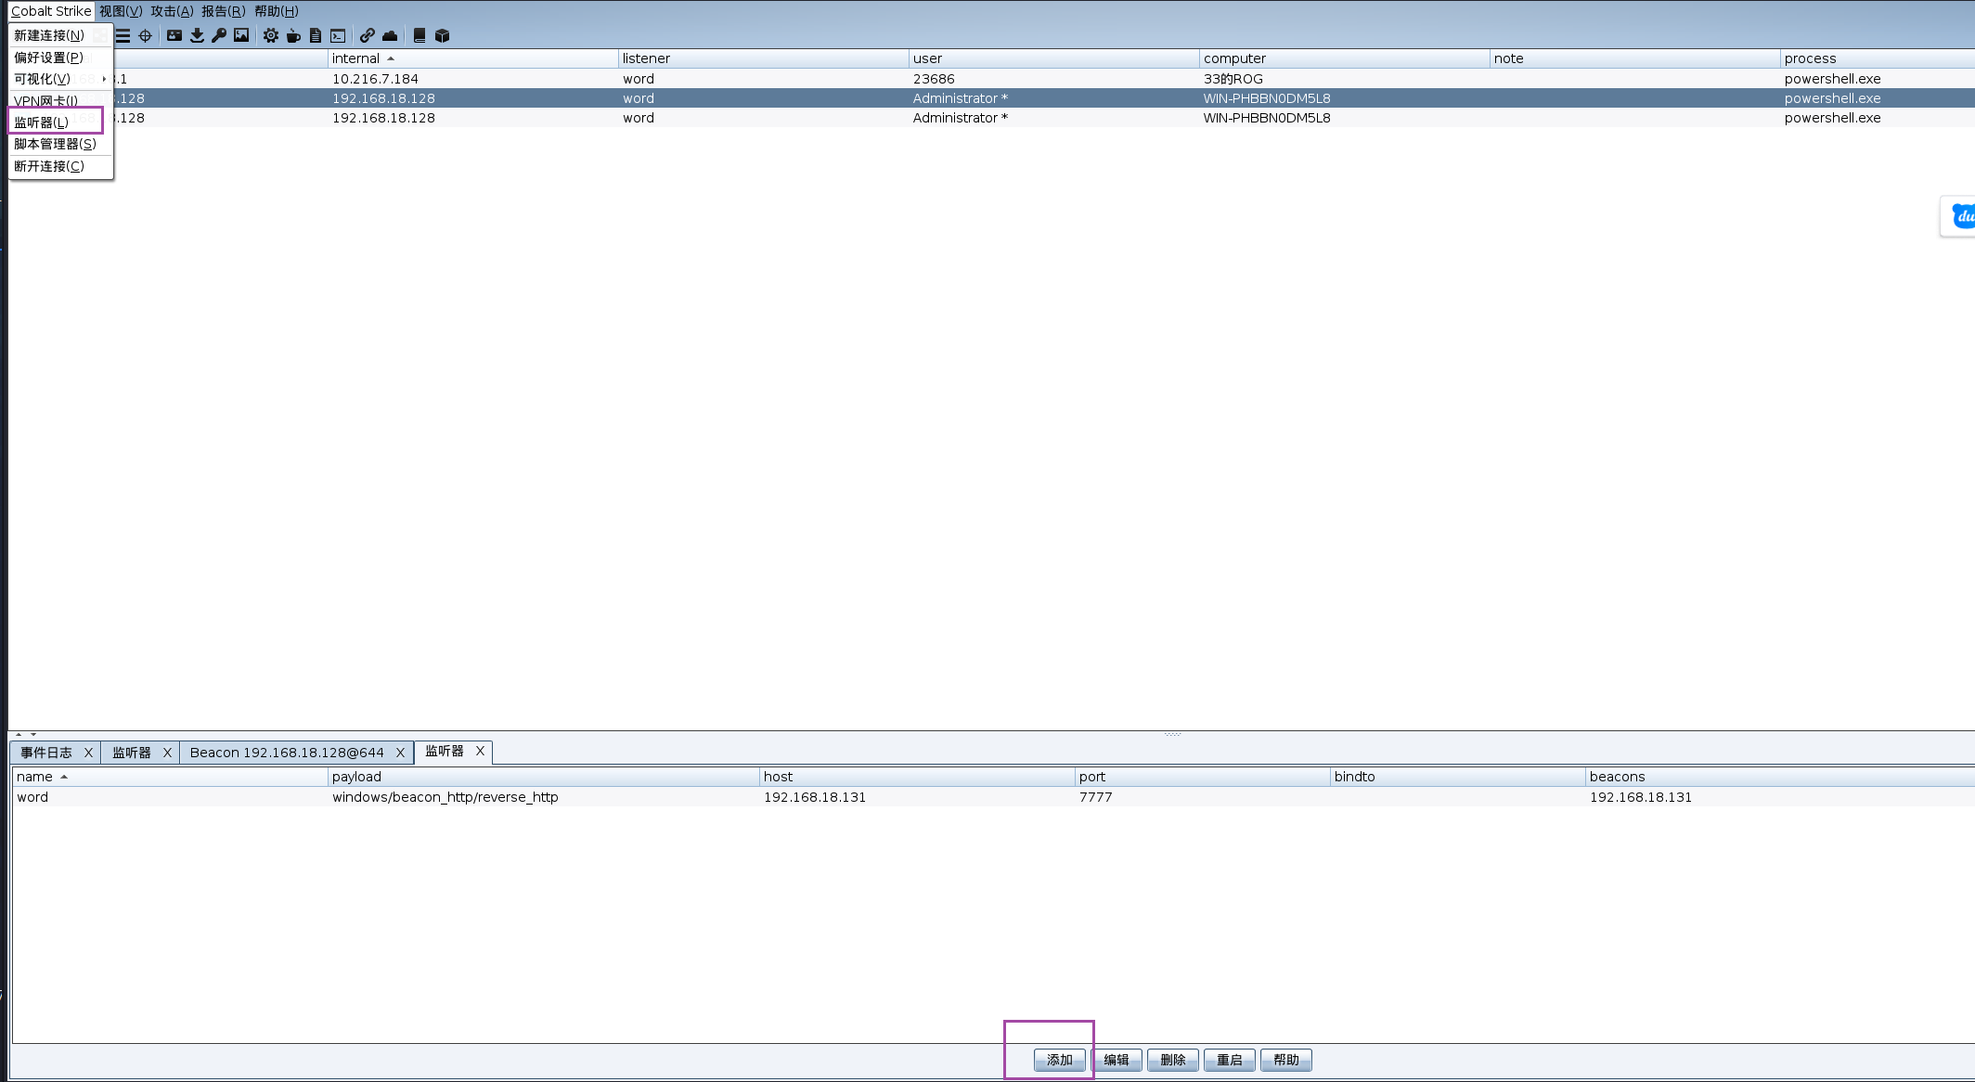Click the 添加 button

[x=1060, y=1060]
